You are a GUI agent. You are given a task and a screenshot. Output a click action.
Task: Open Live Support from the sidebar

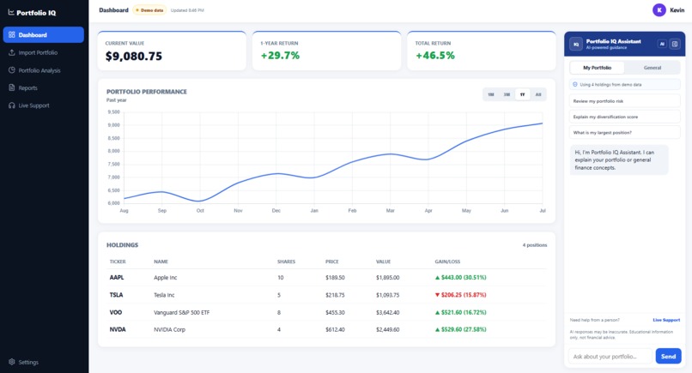pyautogui.click(x=43, y=105)
